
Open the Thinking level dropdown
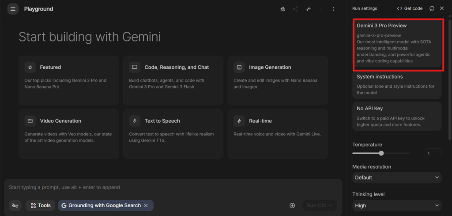coord(397,205)
